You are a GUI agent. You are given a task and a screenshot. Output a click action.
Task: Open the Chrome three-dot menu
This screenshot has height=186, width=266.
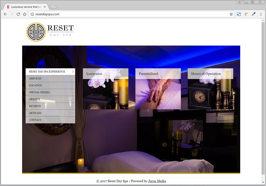click(261, 14)
